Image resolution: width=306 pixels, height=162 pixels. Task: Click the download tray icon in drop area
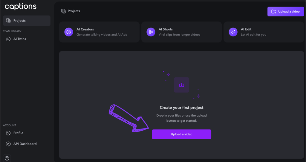(181, 85)
